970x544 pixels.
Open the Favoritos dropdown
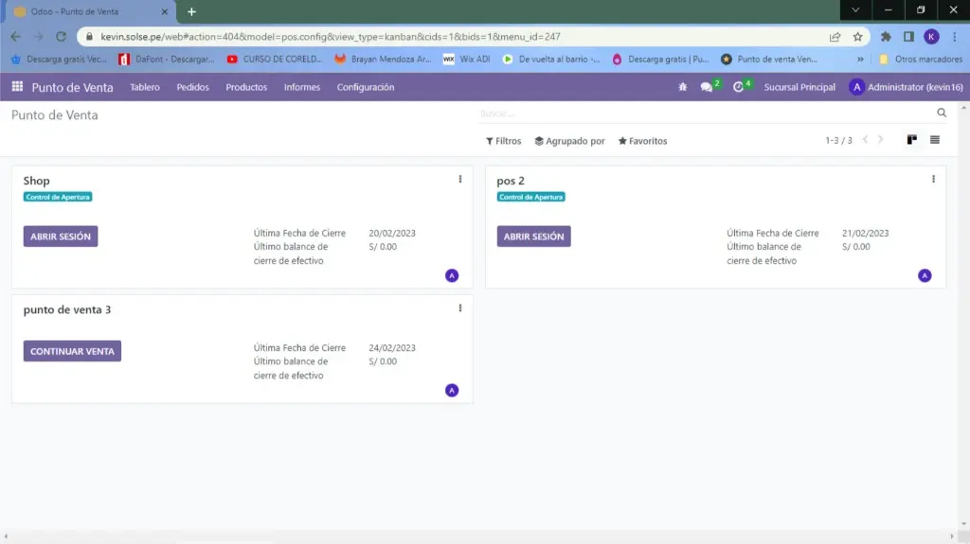[642, 141]
